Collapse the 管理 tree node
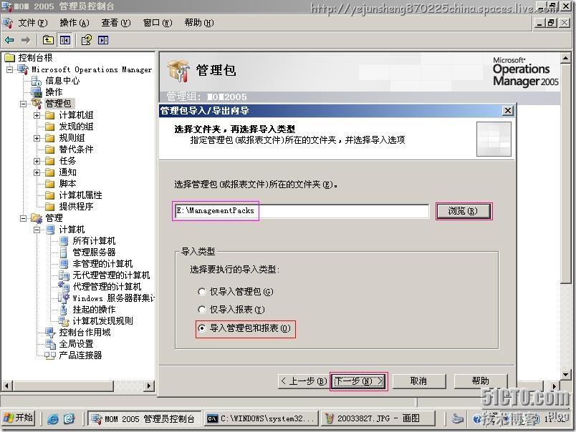Screen dimensions: 576x432 pos(23,218)
